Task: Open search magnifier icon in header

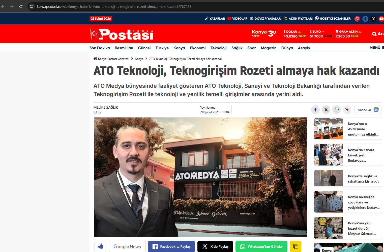Action: click(x=374, y=34)
